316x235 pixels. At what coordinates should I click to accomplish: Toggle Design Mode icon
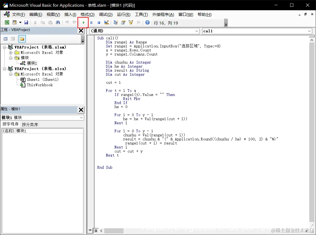[x=107, y=23]
